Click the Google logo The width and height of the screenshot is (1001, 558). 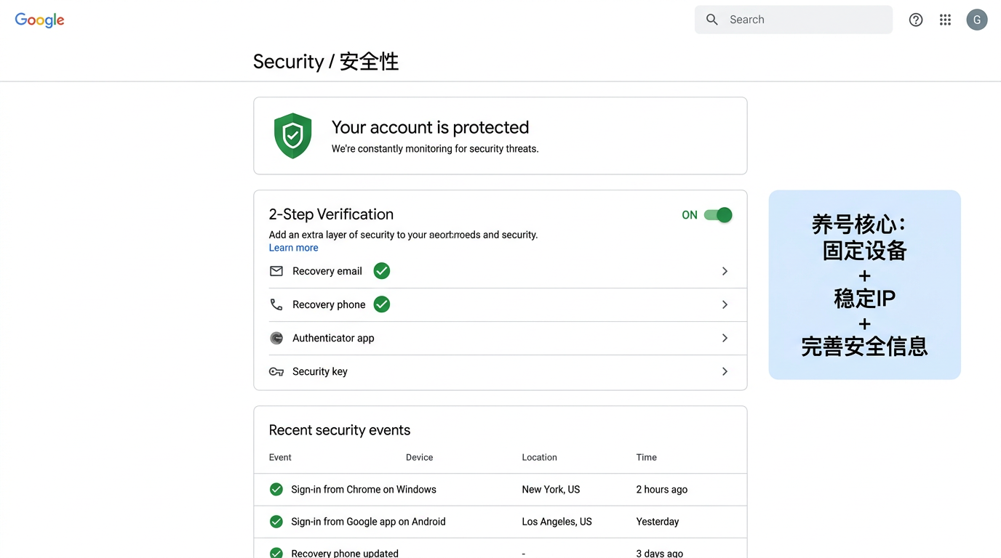[39, 20]
